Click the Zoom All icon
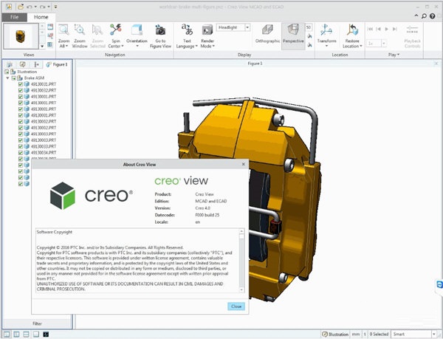 pyautogui.click(x=63, y=31)
